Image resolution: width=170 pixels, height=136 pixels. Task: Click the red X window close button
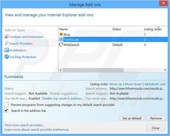tap(163, 3)
